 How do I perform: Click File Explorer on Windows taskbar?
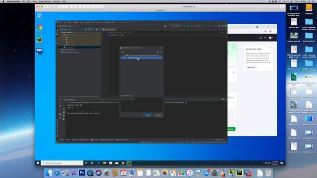[x=105, y=163]
